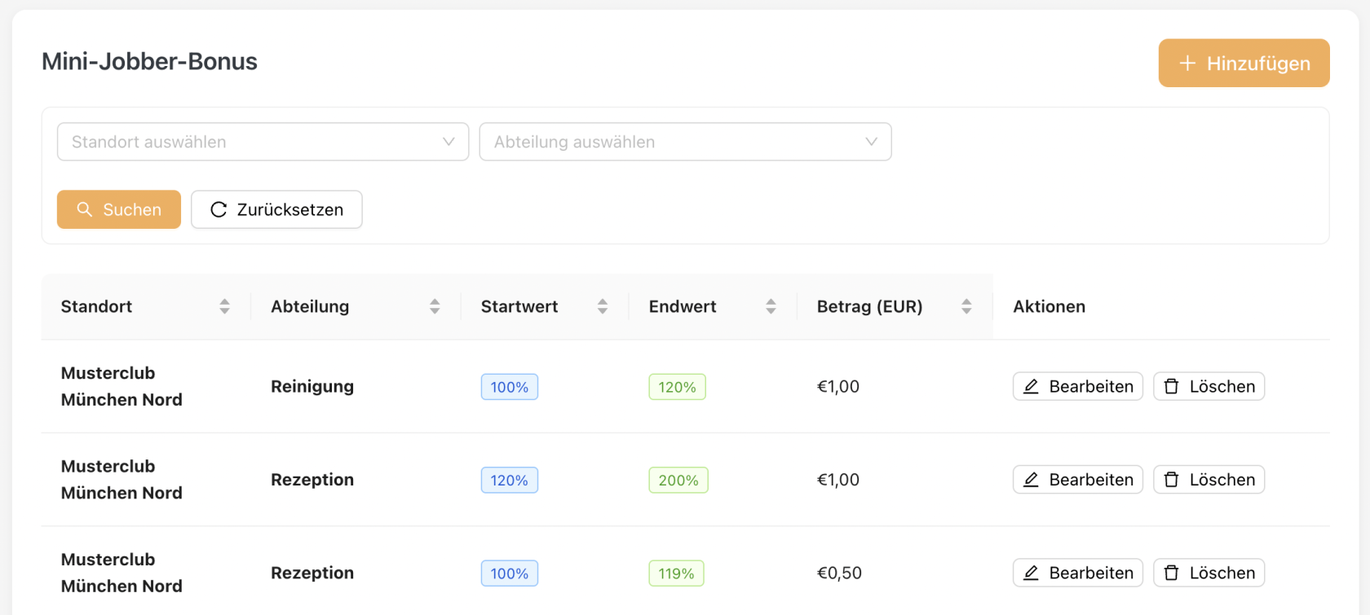Click the plus icon on Hinzufügen
1370x615 pixels.
tap(1187, 63)
